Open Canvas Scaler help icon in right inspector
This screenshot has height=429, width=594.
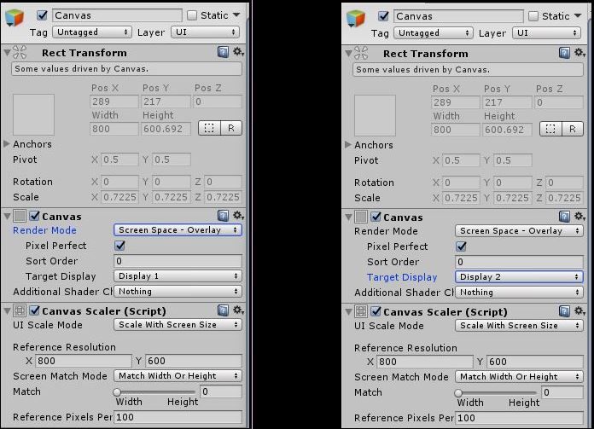(564, 311)
